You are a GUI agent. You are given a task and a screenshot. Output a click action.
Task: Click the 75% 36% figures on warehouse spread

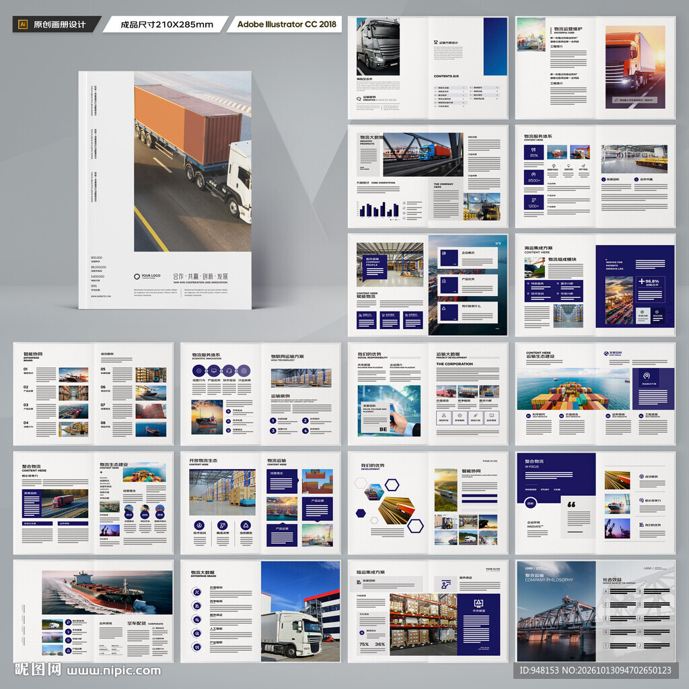(x=371, y=644)
